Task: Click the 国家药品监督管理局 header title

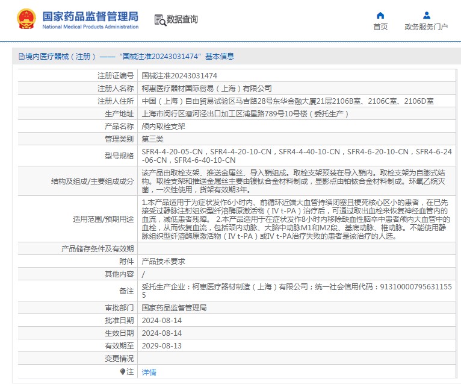Action: pyautogui.click(x=90, y=16)
